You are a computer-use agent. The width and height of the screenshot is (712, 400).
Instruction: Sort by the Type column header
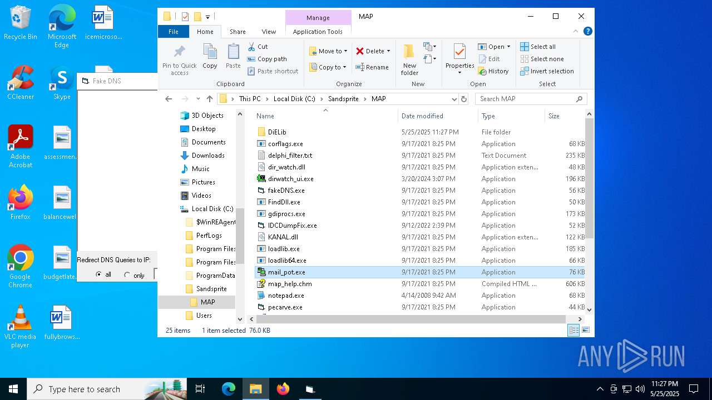click(x=511, y=116)
